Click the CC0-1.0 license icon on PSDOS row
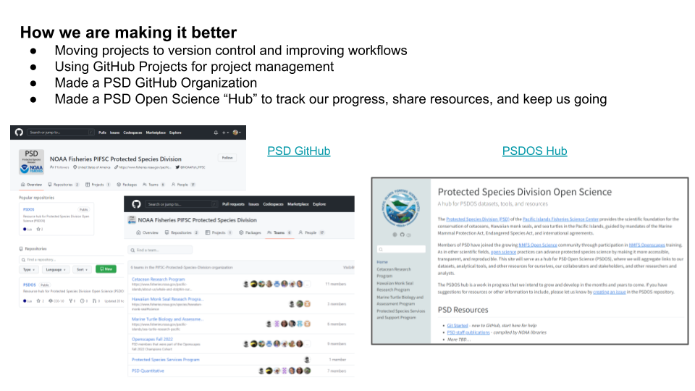 [51, 301]
